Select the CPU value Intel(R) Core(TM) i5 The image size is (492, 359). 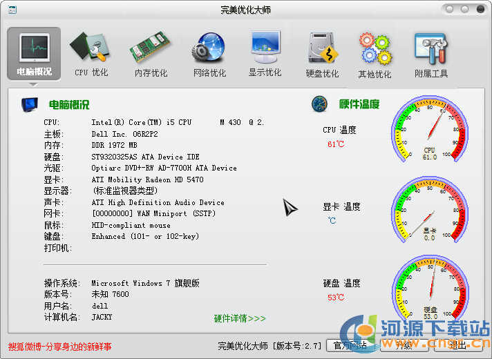(x=178, y=122)
